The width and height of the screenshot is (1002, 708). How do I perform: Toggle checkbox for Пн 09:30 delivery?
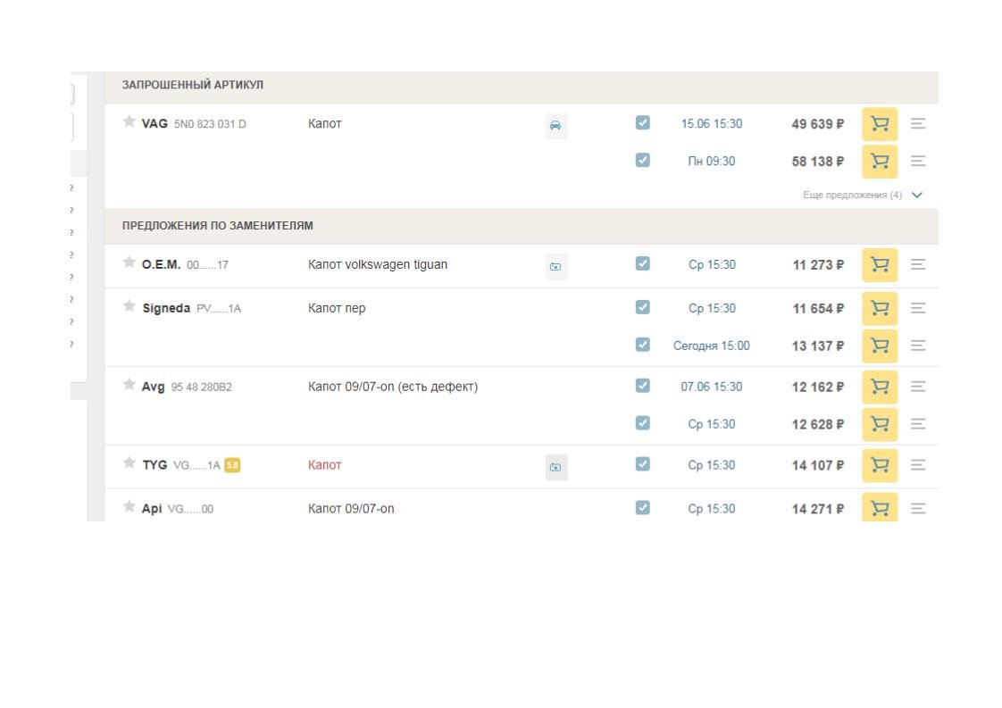643,160
